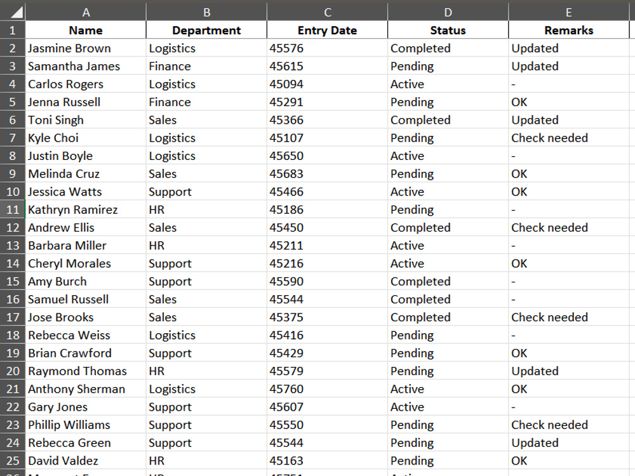Select column D header
This screenshot has height=476, width=635.
tap(448, 12)
